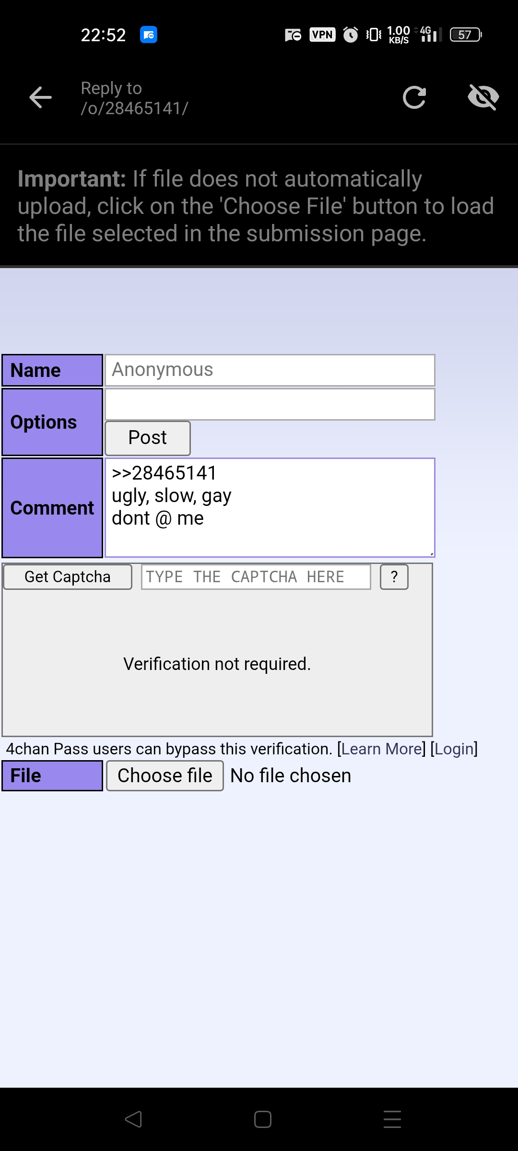Tap the battery level indicator
Screen dimensions: 518x1151
466,35
